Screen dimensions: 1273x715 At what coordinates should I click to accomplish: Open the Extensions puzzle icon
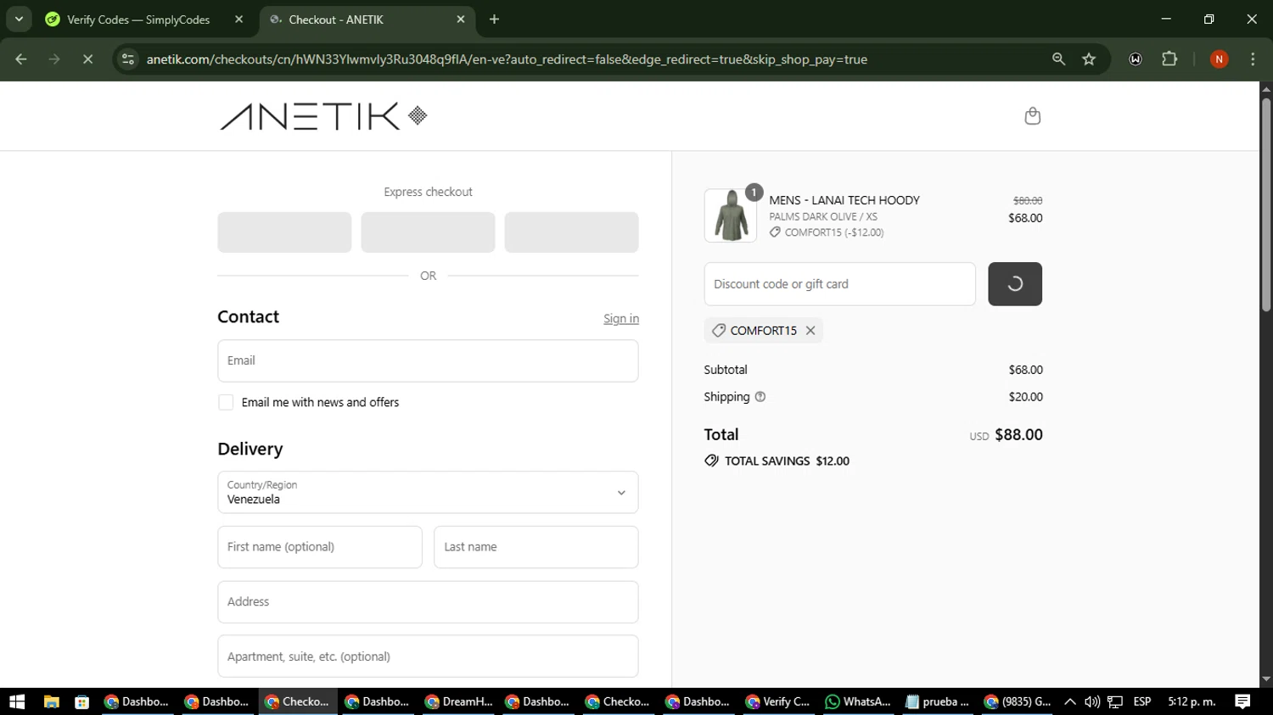click(x=1169, y=59)
